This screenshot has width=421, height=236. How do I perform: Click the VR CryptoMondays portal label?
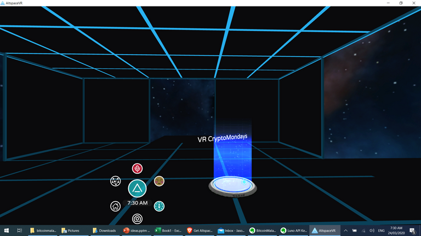pos(223,138)
